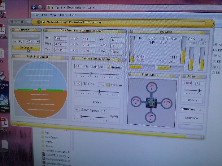Click the Calibration button
Viewport: 222px width, 166px height.
191,118
